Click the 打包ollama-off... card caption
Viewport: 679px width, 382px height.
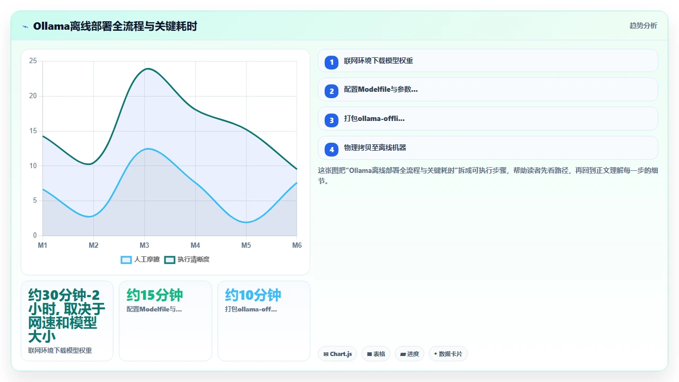[251, 309]
